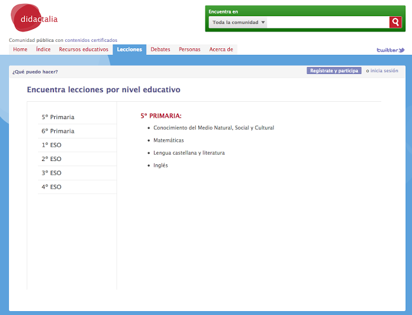Screen dimensions: 412x315
Task: Go to the Debates tab
Action: (x=160, y=50)
